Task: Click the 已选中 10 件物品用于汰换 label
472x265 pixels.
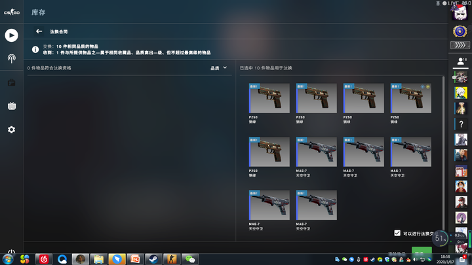Action: [265, 68]
